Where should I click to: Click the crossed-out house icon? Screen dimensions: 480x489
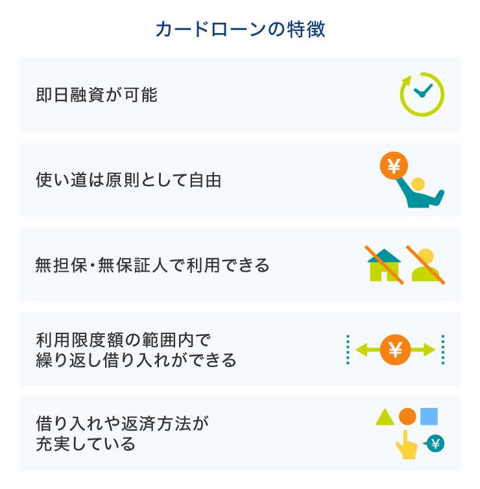(385, 265)
